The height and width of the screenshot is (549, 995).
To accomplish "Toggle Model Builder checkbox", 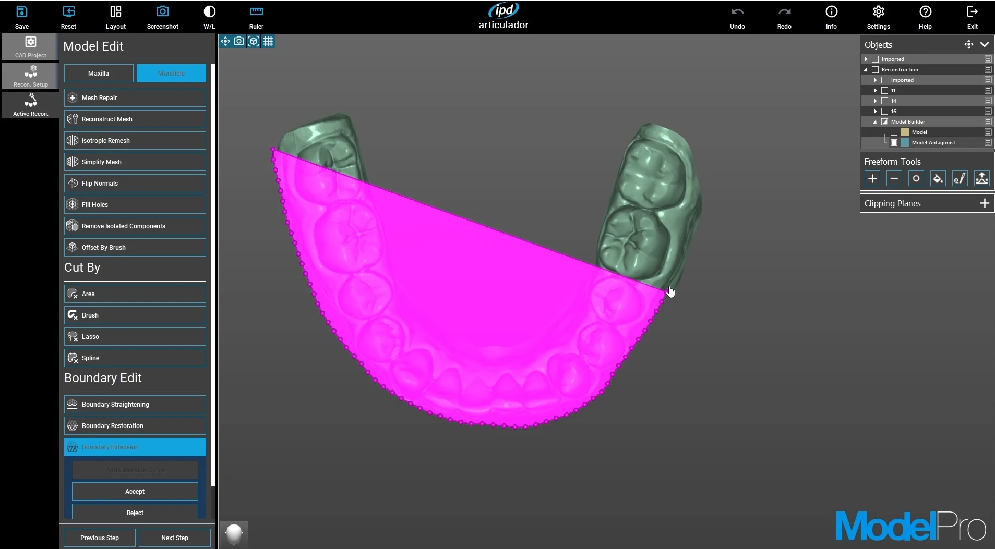I will click(885, 122).
